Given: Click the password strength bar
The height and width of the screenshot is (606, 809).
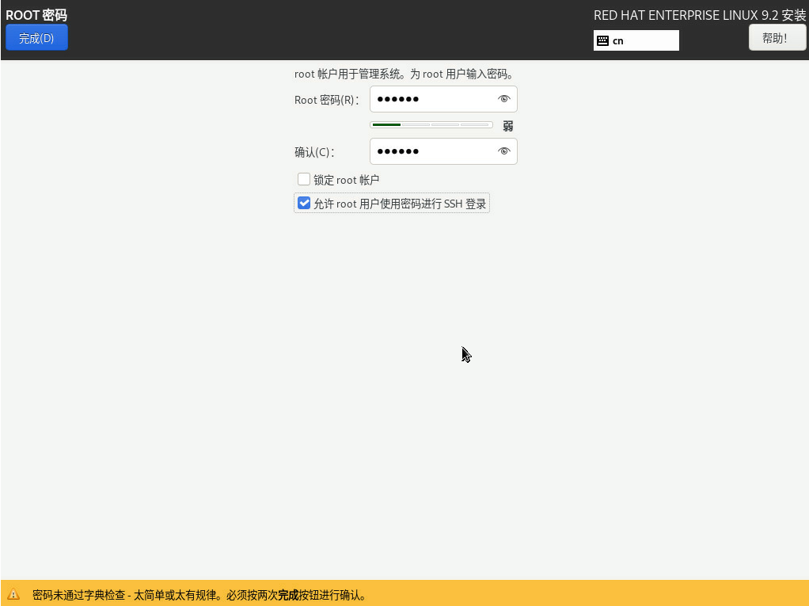Looking at the screenshot, I should (x=431, y=125).
